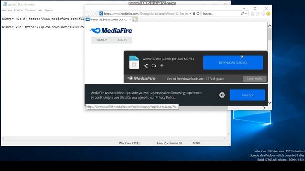Click the MediaFire logo at page top
Screen dimensions: 305x171
(x=111, y=30)
